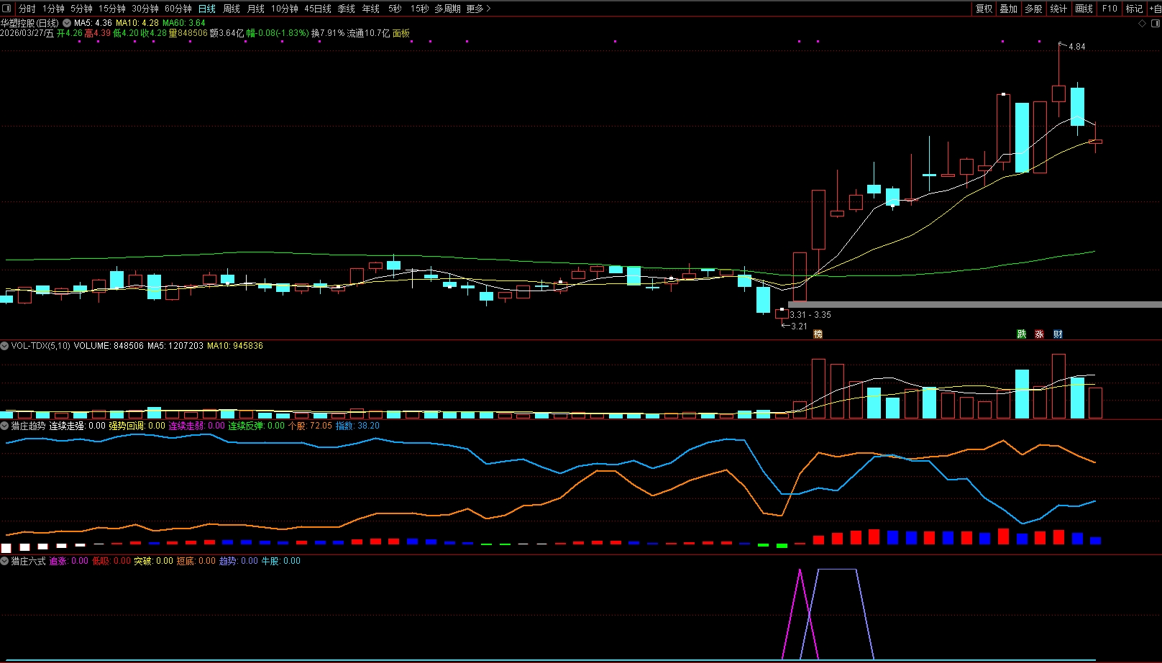Click +自 add to watchlist button
The width and height of the screenshot is (1162, 663).
click(x=1155, y=9)
